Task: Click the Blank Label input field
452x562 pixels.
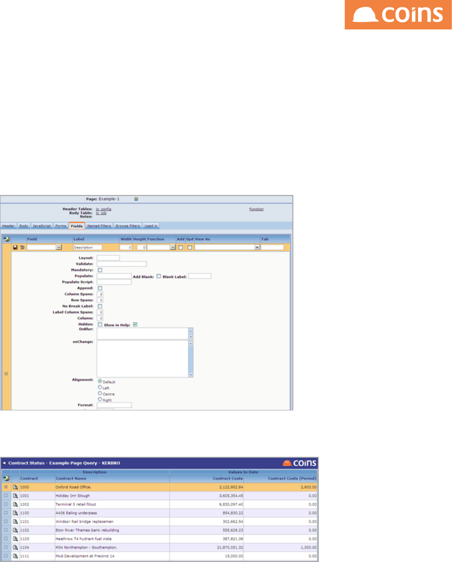Action: point(200,276)
